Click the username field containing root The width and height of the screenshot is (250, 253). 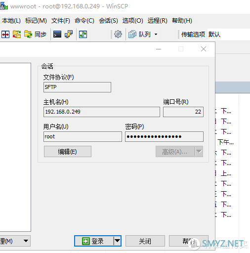click(x=83, y=136)
